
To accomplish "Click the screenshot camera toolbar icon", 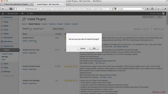I will (11, 9).
